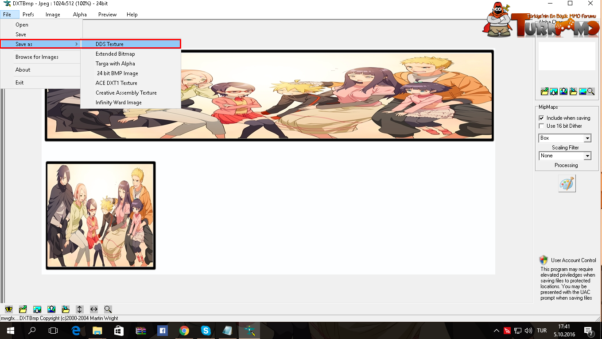Click the landscape picture icon in Alpha panel
The width and height of the screenshot is (602, 339).
tap(583, 91)
